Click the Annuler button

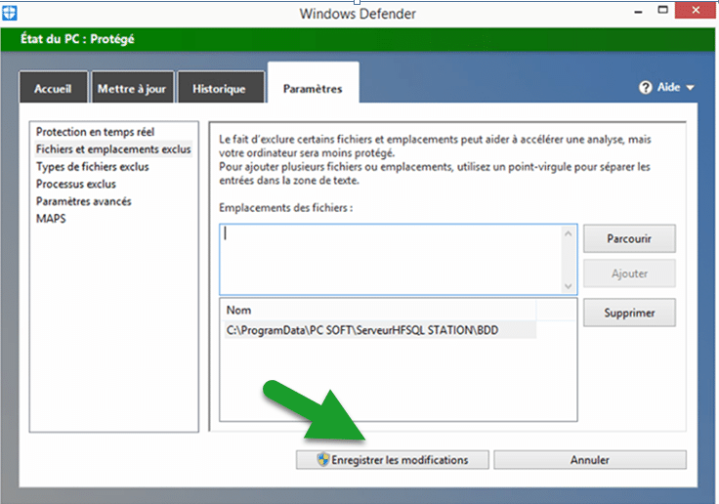[x=590, y=459]
